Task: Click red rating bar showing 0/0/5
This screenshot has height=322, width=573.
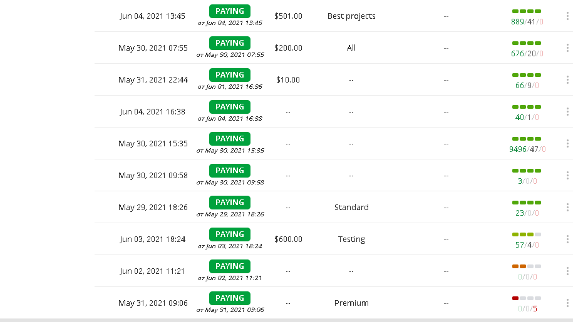Action: pyautogui.click(x=527, y=298)
